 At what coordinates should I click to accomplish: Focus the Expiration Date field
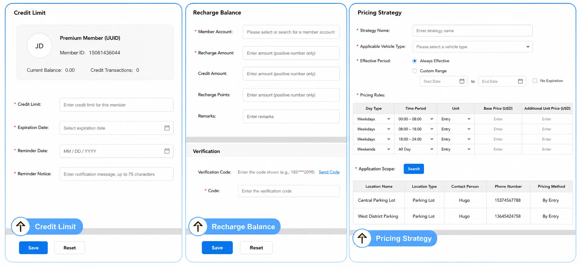tap(116, 128)
